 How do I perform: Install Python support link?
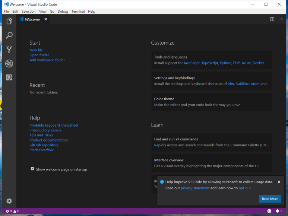pos(225,63)
